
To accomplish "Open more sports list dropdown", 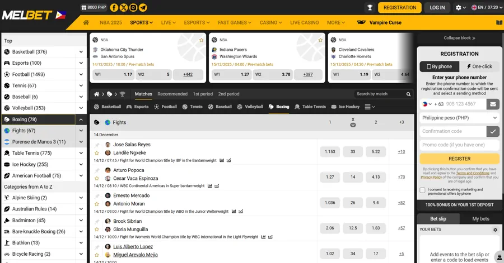I will pos(370,107).
